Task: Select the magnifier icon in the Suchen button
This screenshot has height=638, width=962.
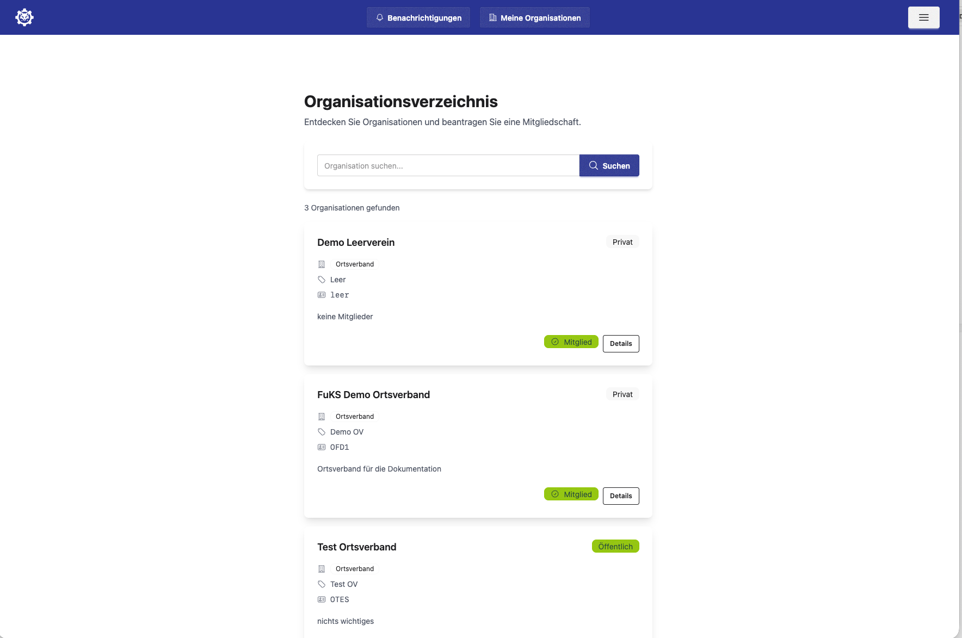Action: pos(594,165)
